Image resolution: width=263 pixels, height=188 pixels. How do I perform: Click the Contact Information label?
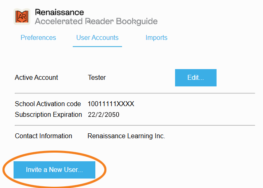coord(44,136)
